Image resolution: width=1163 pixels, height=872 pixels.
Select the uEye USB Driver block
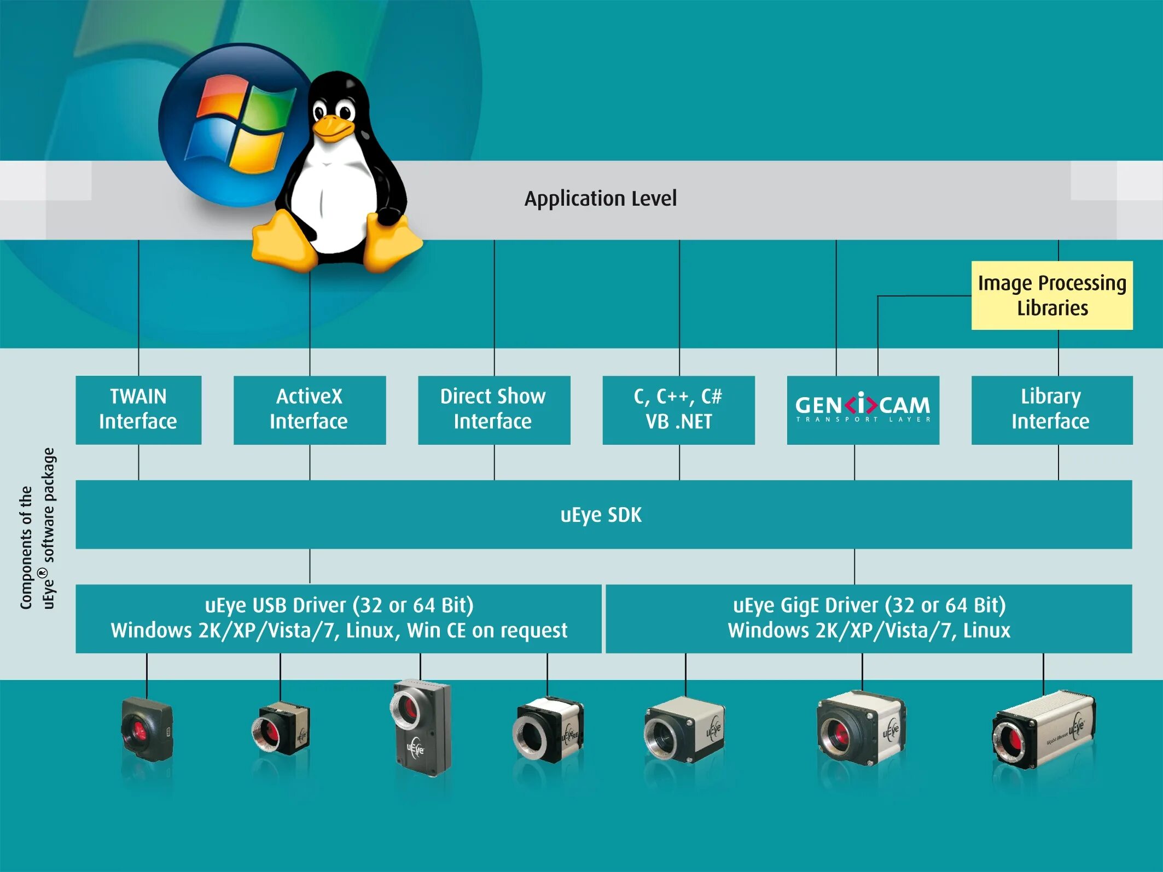pos(339,619)
